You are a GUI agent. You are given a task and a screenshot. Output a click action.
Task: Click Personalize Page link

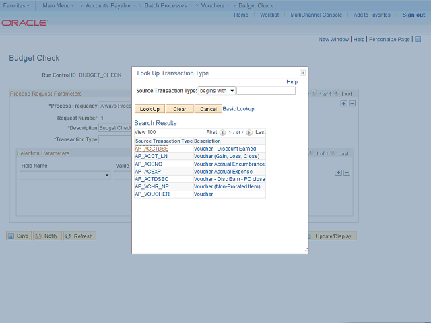[x=389, y=39]
